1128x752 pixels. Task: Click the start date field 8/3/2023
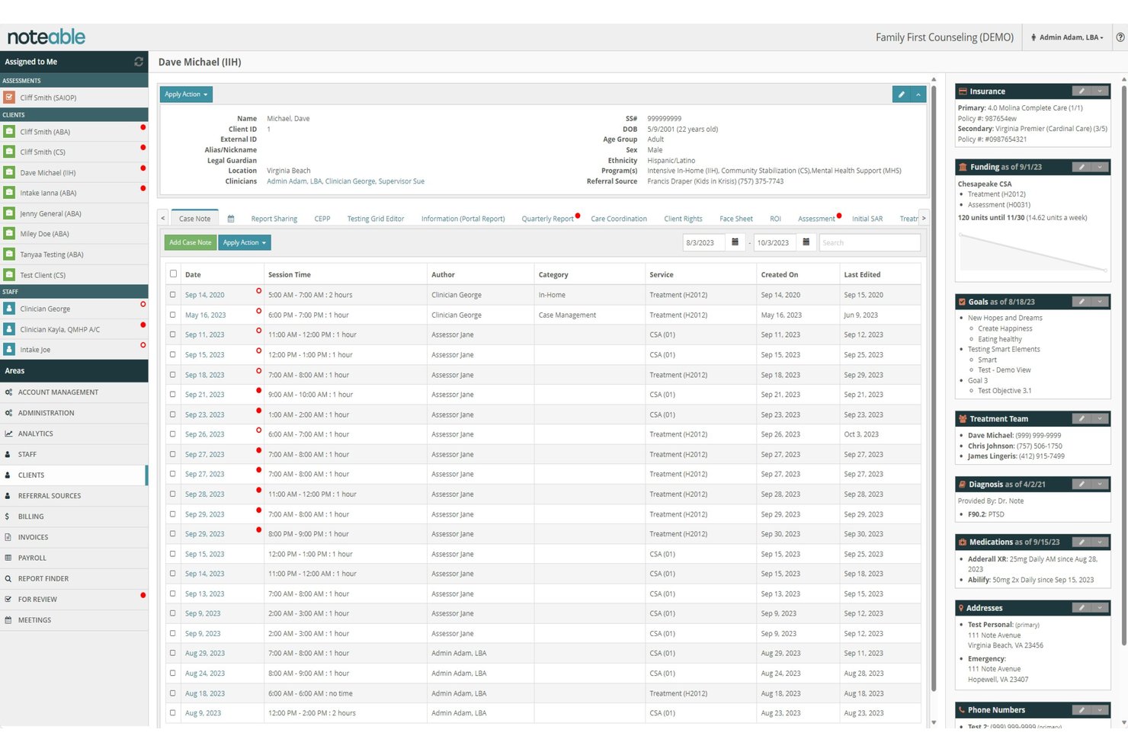[704, 242]
